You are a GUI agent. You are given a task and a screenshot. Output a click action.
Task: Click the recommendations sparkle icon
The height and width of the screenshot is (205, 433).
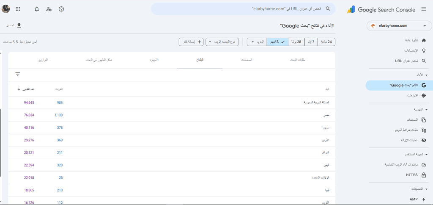pos(424,95)
